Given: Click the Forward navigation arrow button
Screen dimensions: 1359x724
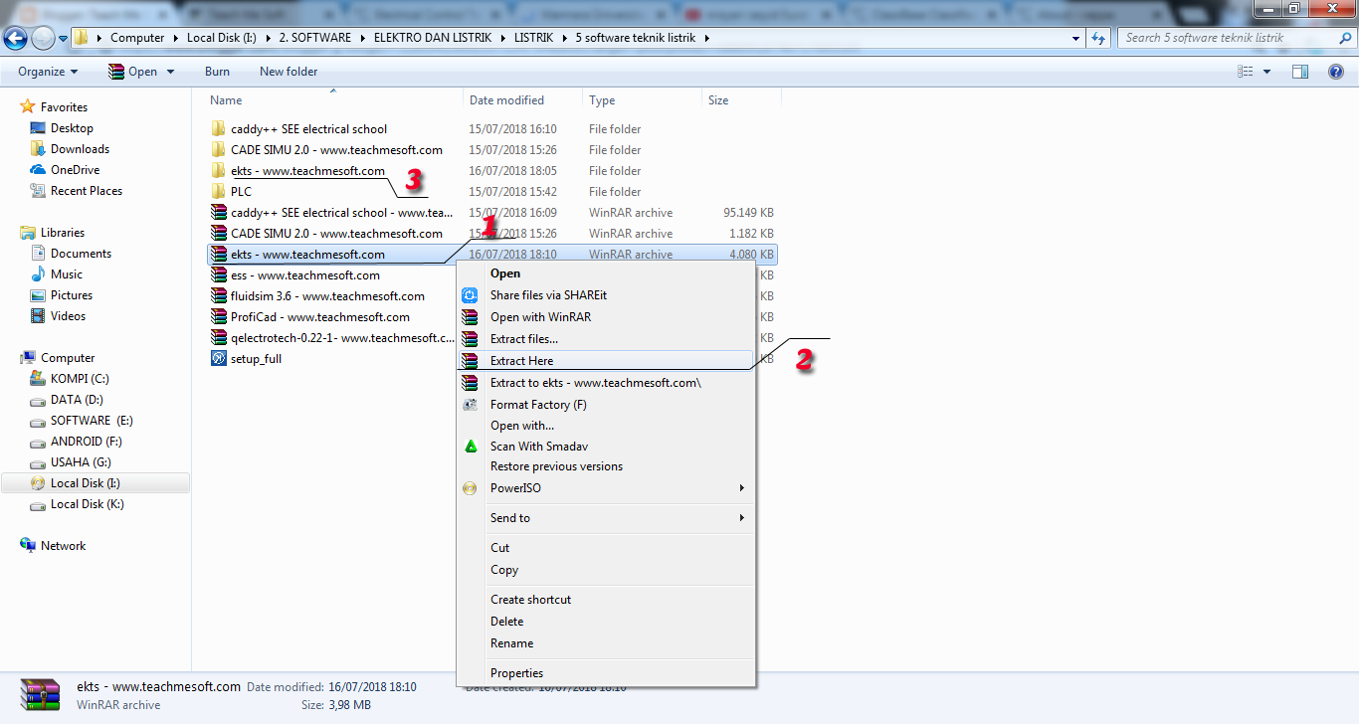Looking at the screenshot, I should point(43,38).
